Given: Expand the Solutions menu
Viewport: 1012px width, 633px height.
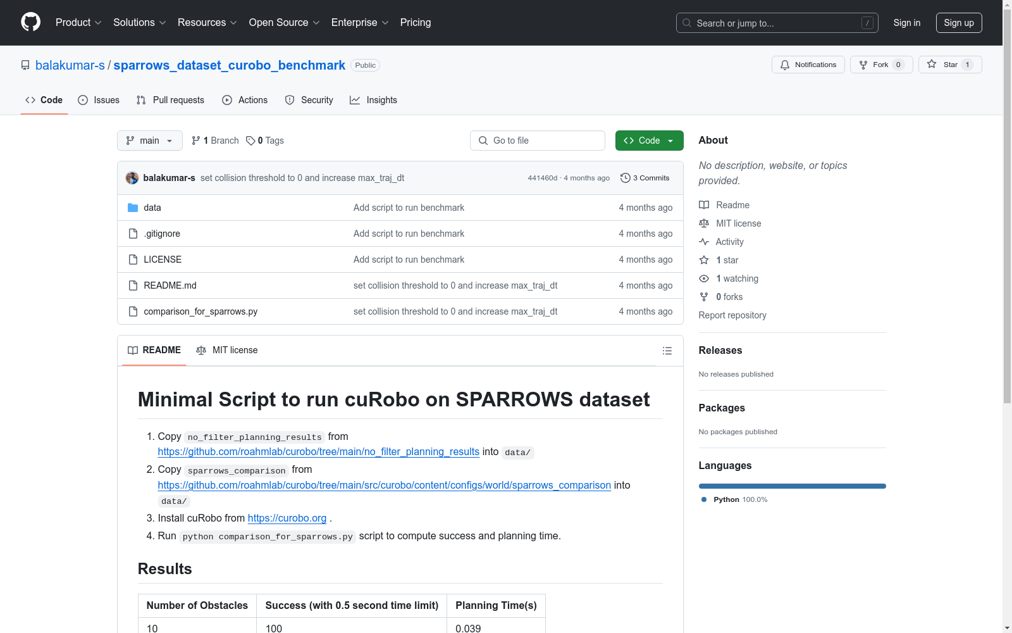Looking at the screenshot, I should pyautogui.click(x=140, y=23).
